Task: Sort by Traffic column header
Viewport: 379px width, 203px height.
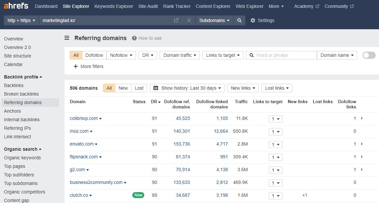Action: click(x=241, y=102)
